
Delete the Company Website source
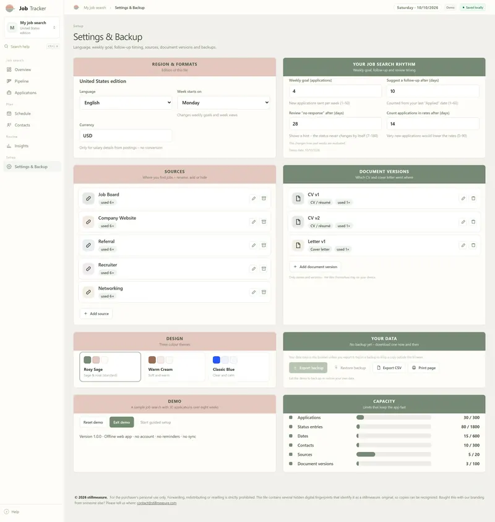pyautogui.click(x=264, y=222)
